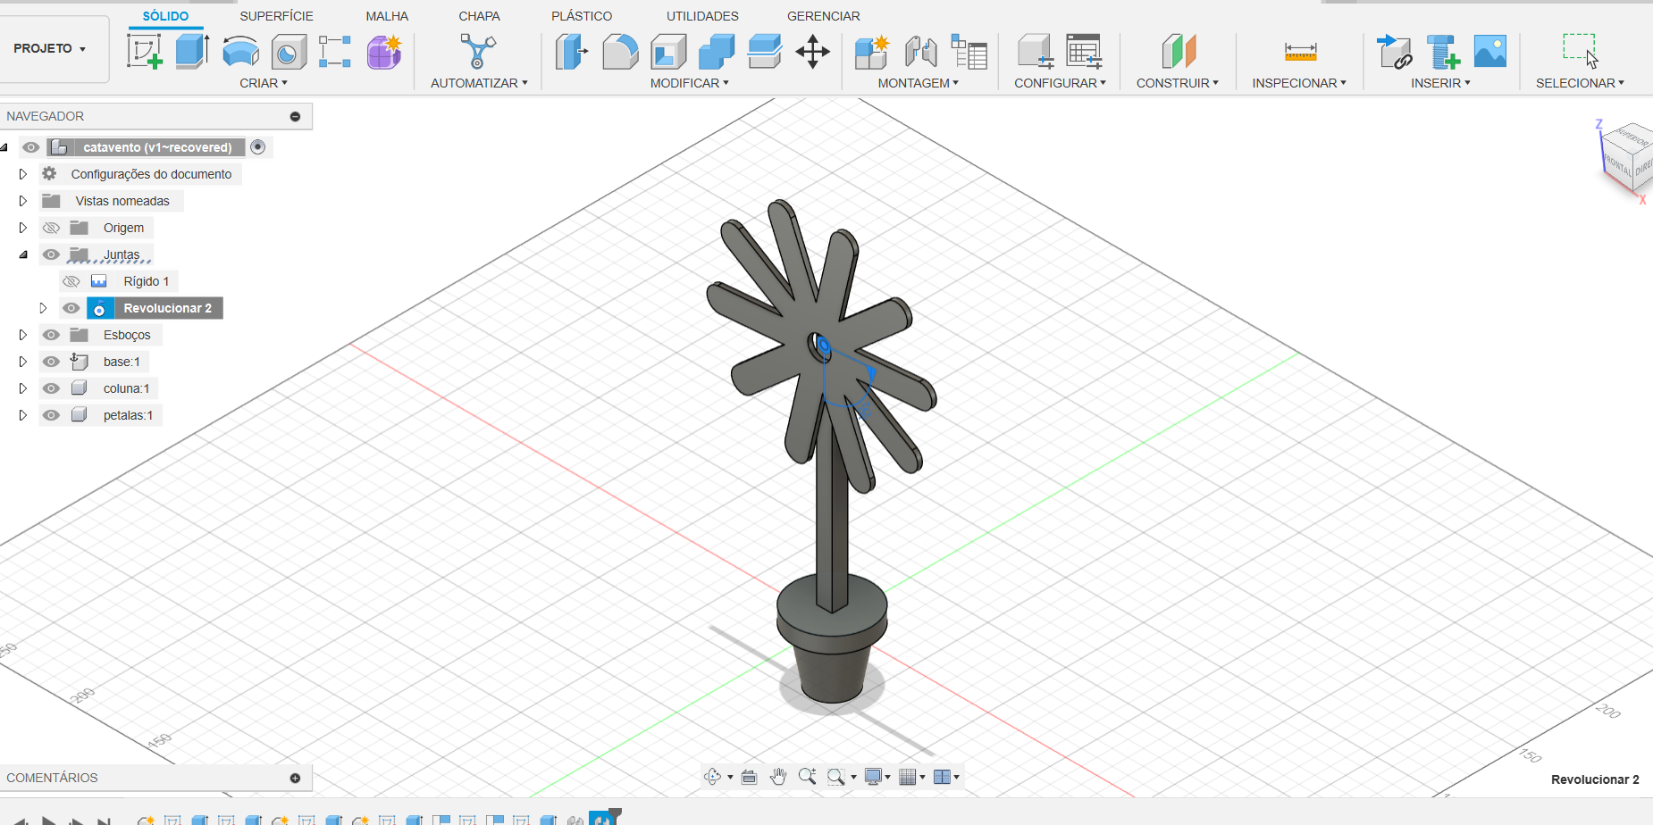The image size is (1653, 825).
Task: Open the MODIFICAR dropdown menu
Action: [x=689, y=83]
